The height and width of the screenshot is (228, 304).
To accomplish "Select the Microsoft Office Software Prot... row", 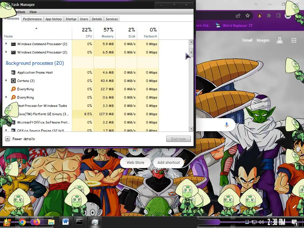I will [81, 122].
